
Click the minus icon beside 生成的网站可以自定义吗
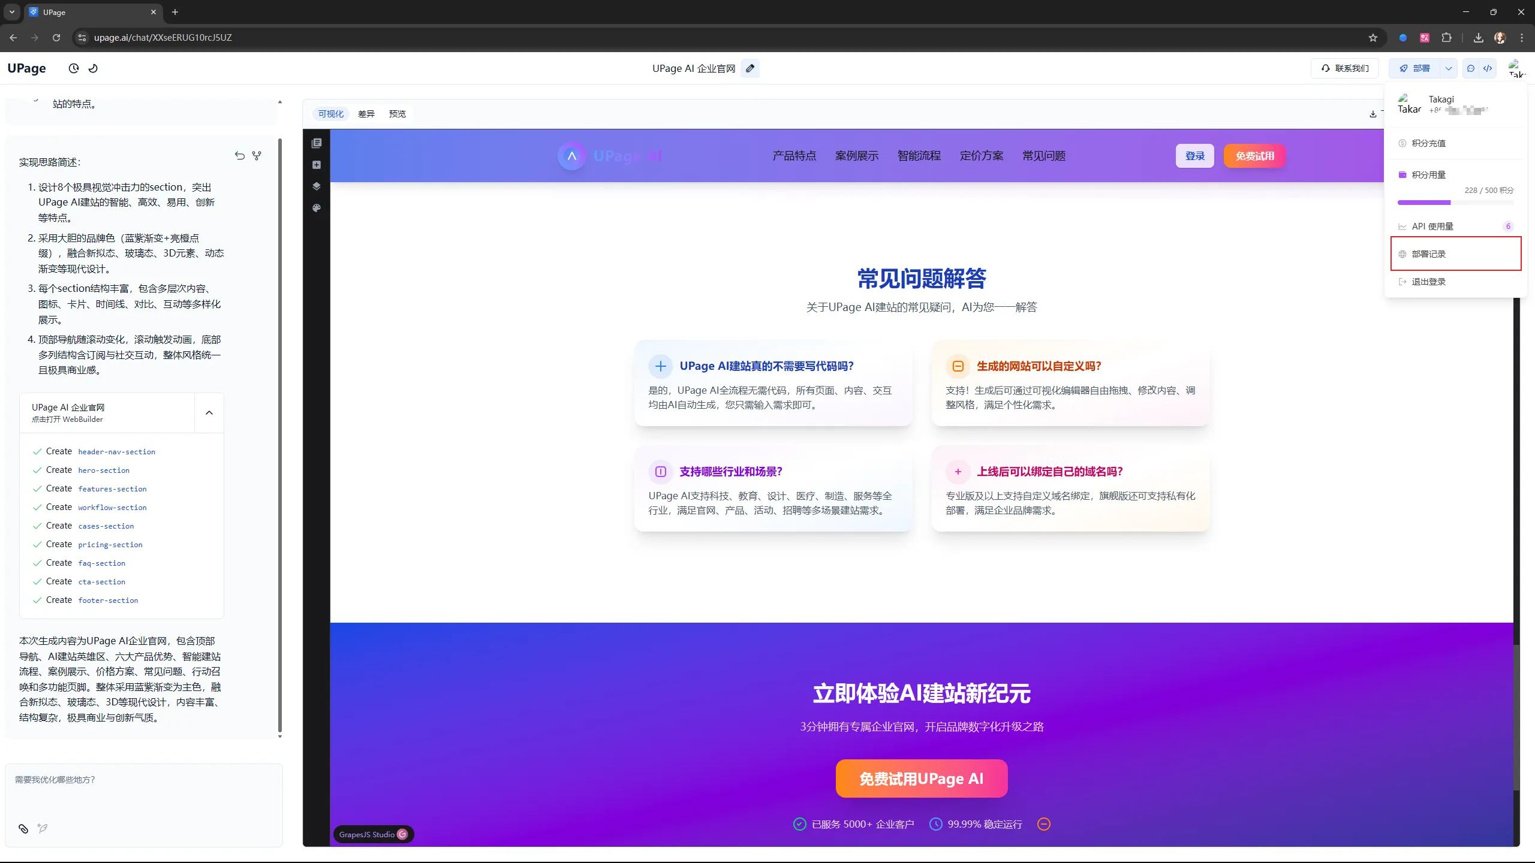[x=958, y=366]
